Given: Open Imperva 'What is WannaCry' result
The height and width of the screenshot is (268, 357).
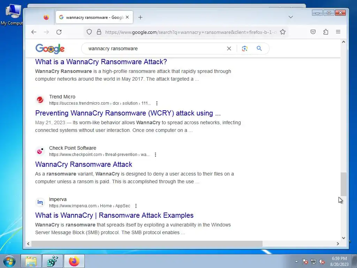Looking at the screenshot, I should coord(114,215).
